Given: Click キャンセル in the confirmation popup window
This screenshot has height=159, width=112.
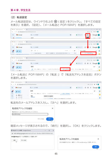Looking at the screenshot, I should [24, 140].
